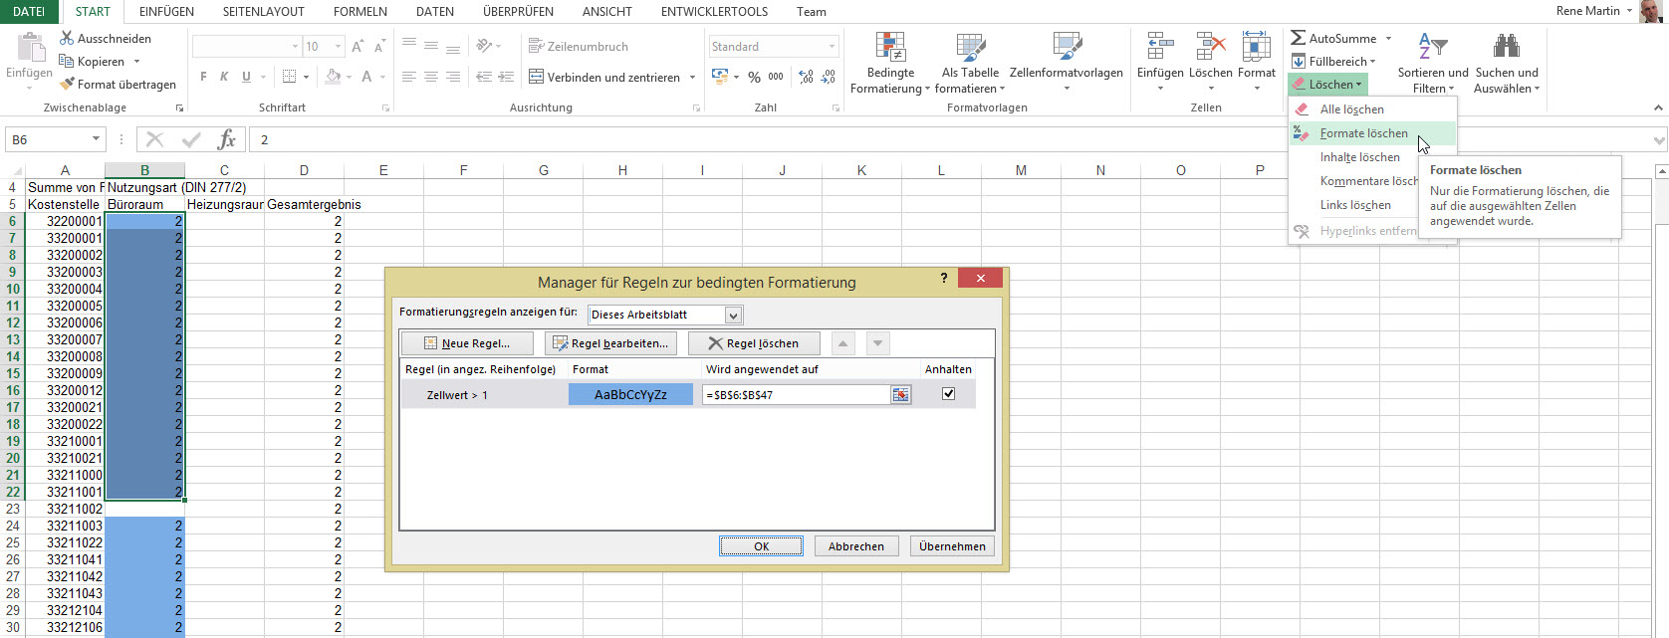Select Formate löschen from the menu
1669x638 pixels.
click(1363, 133)
